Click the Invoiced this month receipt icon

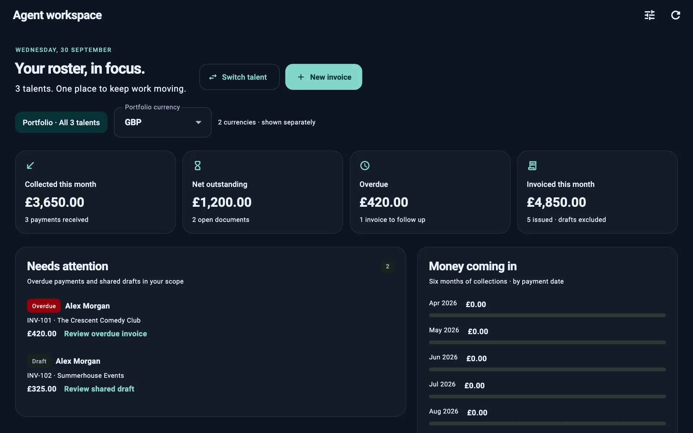click(x=532, y=166)
